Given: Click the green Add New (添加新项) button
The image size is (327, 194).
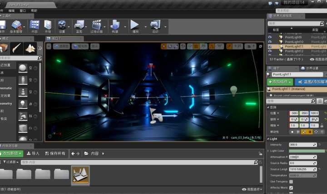Looking at the screenshot, I should coord(11,154).
